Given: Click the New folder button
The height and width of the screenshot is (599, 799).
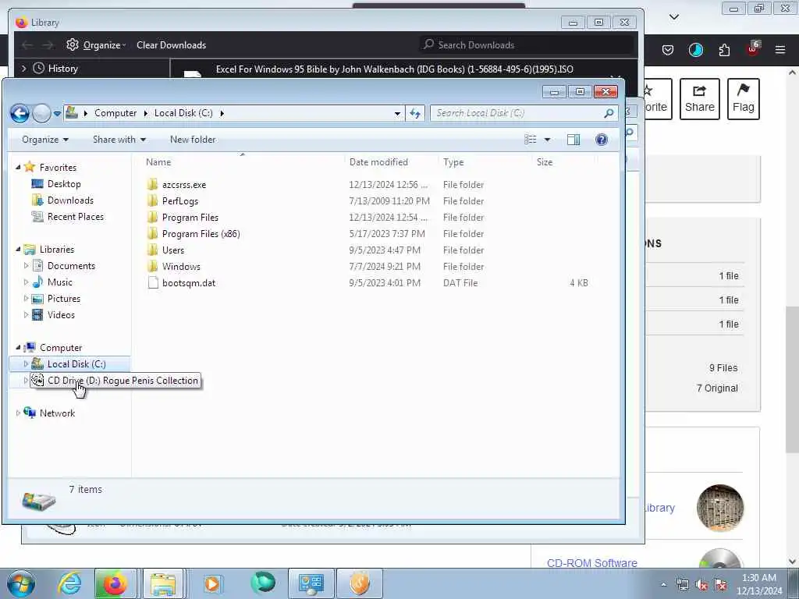Looking at the screenshot, I should tap(193, 140).
